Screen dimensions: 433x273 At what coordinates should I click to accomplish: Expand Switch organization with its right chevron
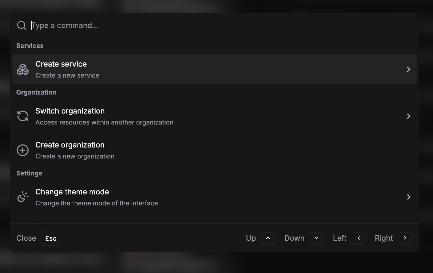(408, 116)
